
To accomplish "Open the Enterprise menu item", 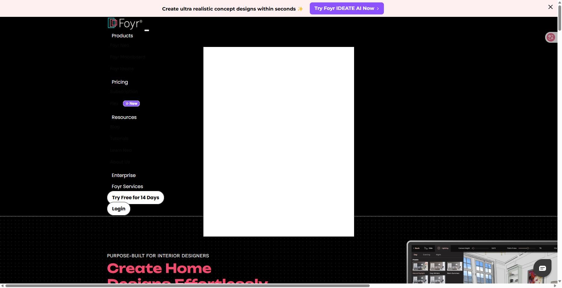I will click(x=124, y=175).
